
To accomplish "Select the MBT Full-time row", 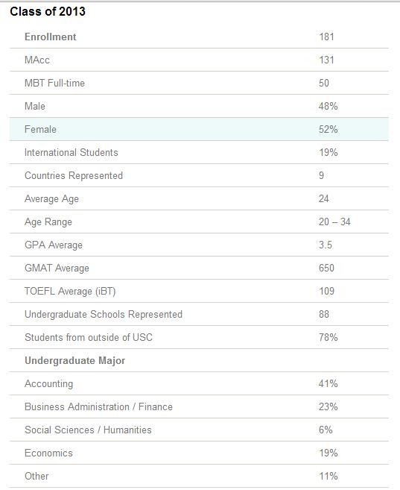I will coord(199,83).
